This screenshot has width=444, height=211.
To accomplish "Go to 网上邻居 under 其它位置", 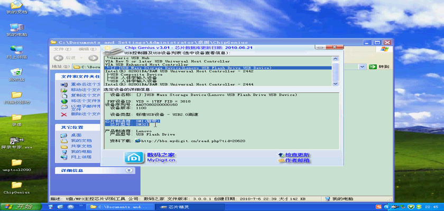I will click(81, 157).
